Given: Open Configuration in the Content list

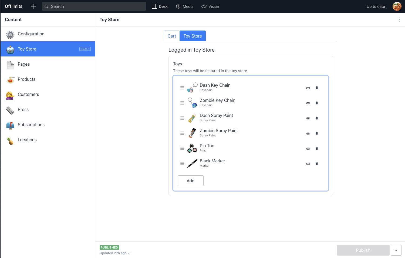Looking at the screenshot, I should pos(48,34).
